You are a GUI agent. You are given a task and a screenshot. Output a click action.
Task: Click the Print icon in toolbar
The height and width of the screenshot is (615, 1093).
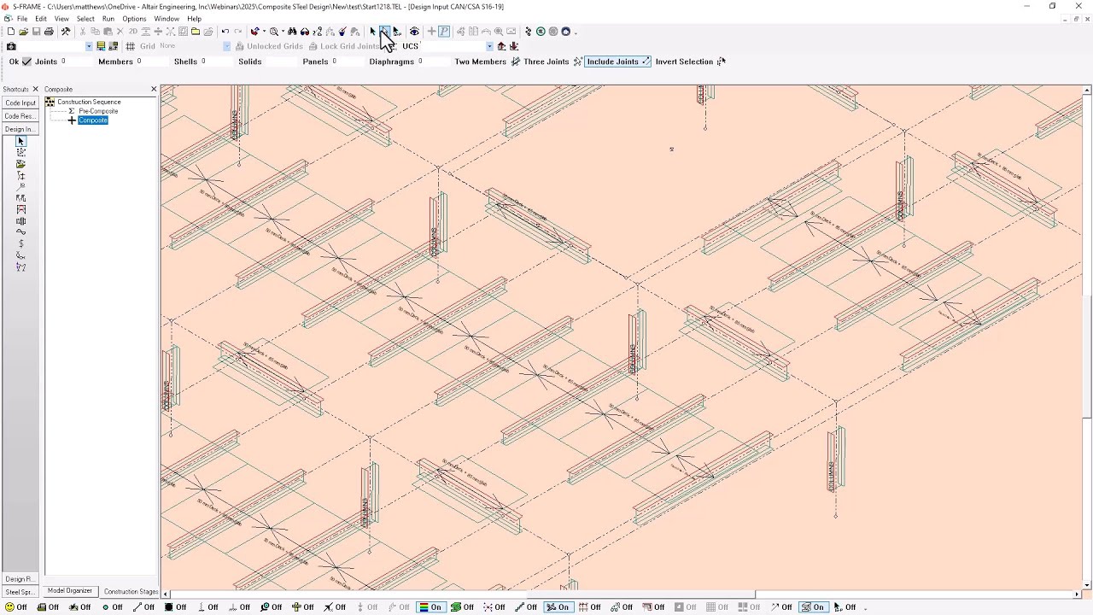tap(49, 32)
